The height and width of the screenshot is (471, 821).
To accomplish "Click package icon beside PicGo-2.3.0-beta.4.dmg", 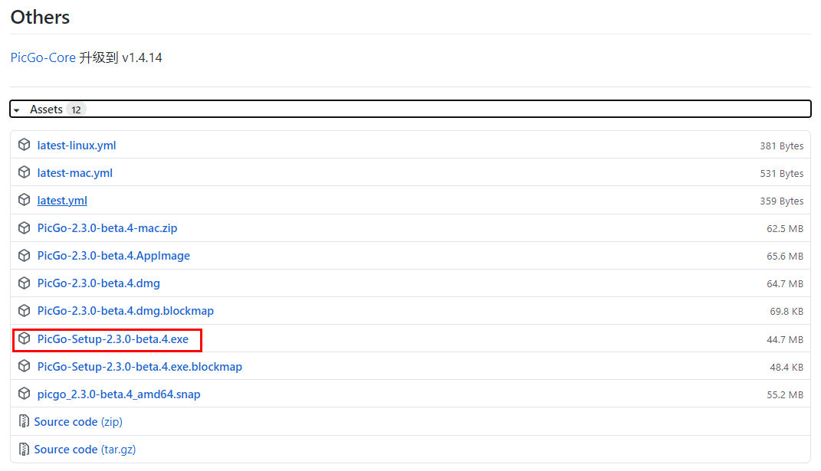I will coord(24,283).
